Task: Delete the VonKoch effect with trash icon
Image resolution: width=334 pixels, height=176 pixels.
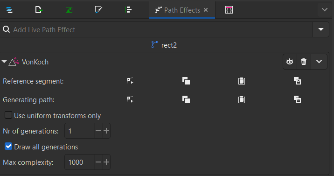Action: [x=304, y=62]
